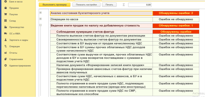
Task: Click Показать настройки button
Action: 86,5
